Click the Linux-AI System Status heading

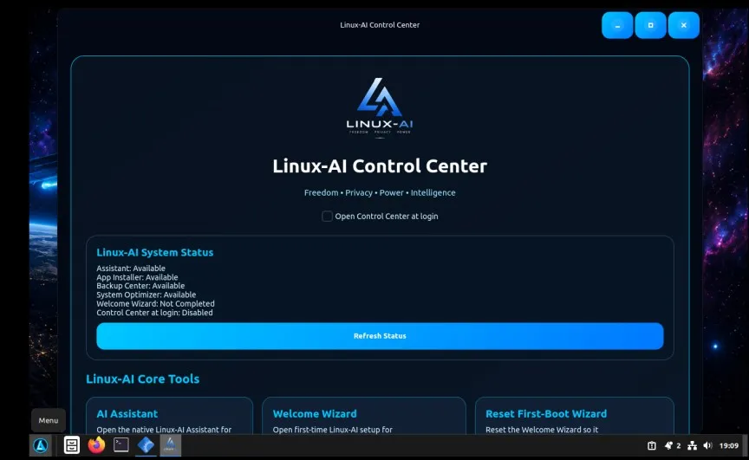155,252
